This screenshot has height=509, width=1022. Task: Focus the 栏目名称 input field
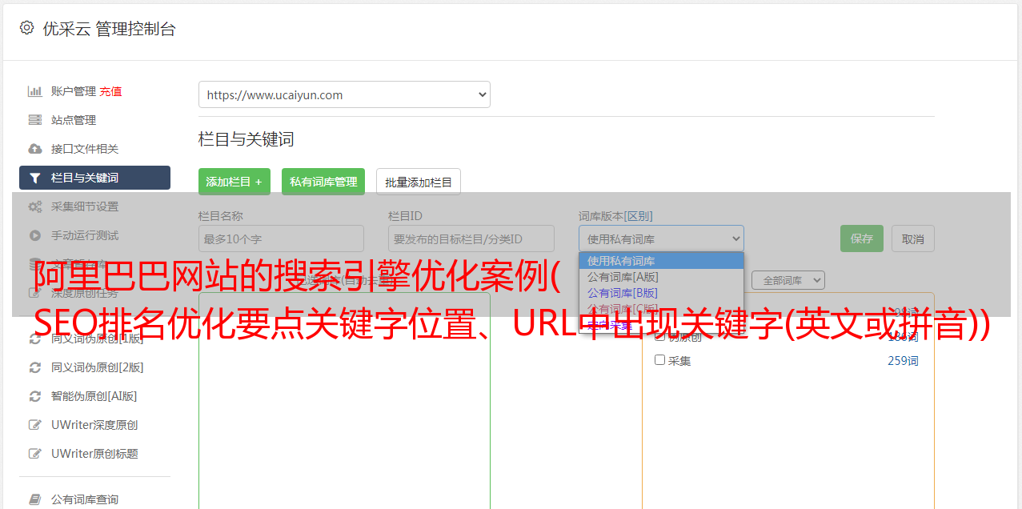click(x=281, y=238)
